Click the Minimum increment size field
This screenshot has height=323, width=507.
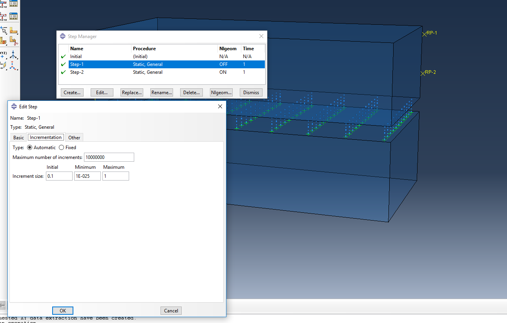(88, 176)
